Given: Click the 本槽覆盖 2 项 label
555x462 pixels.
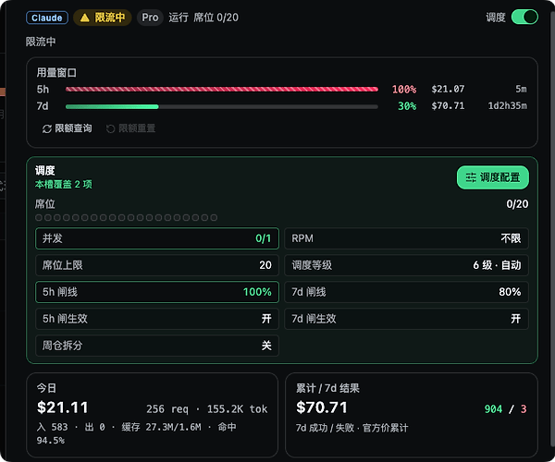Looking at the screenshot, I should pyautogui.click(x=63, y=184).
